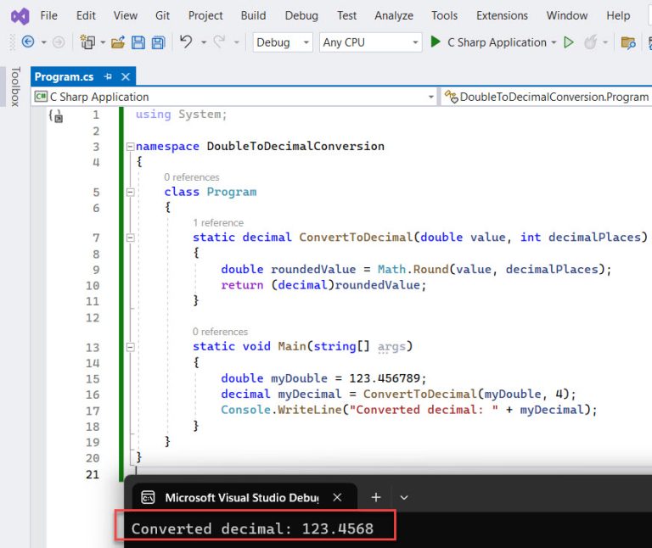Click the Find in Files folder icon
Screen dimensions: 652x548
tap(628, 42)
